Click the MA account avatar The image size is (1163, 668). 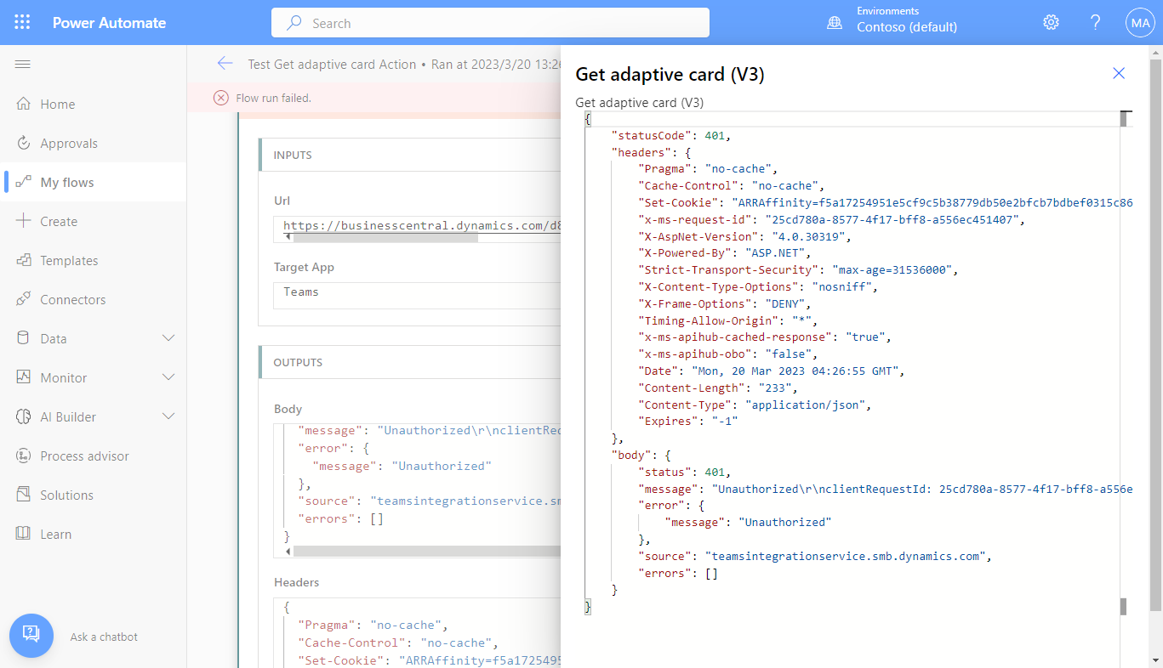(1139, 23)
